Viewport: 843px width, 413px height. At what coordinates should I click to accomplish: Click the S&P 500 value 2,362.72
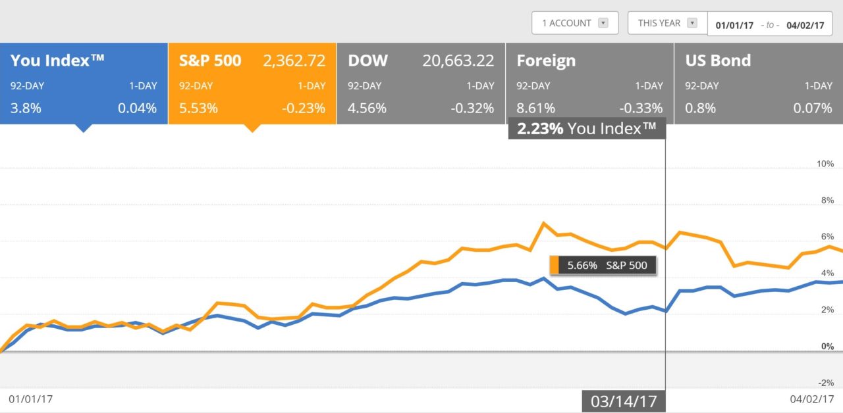click(294, 61)
